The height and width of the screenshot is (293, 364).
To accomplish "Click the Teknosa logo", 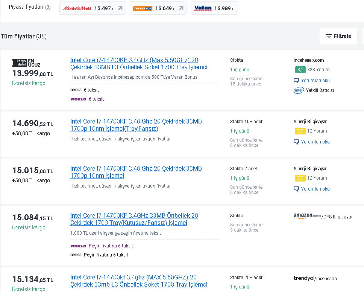I will click(143, 9).
